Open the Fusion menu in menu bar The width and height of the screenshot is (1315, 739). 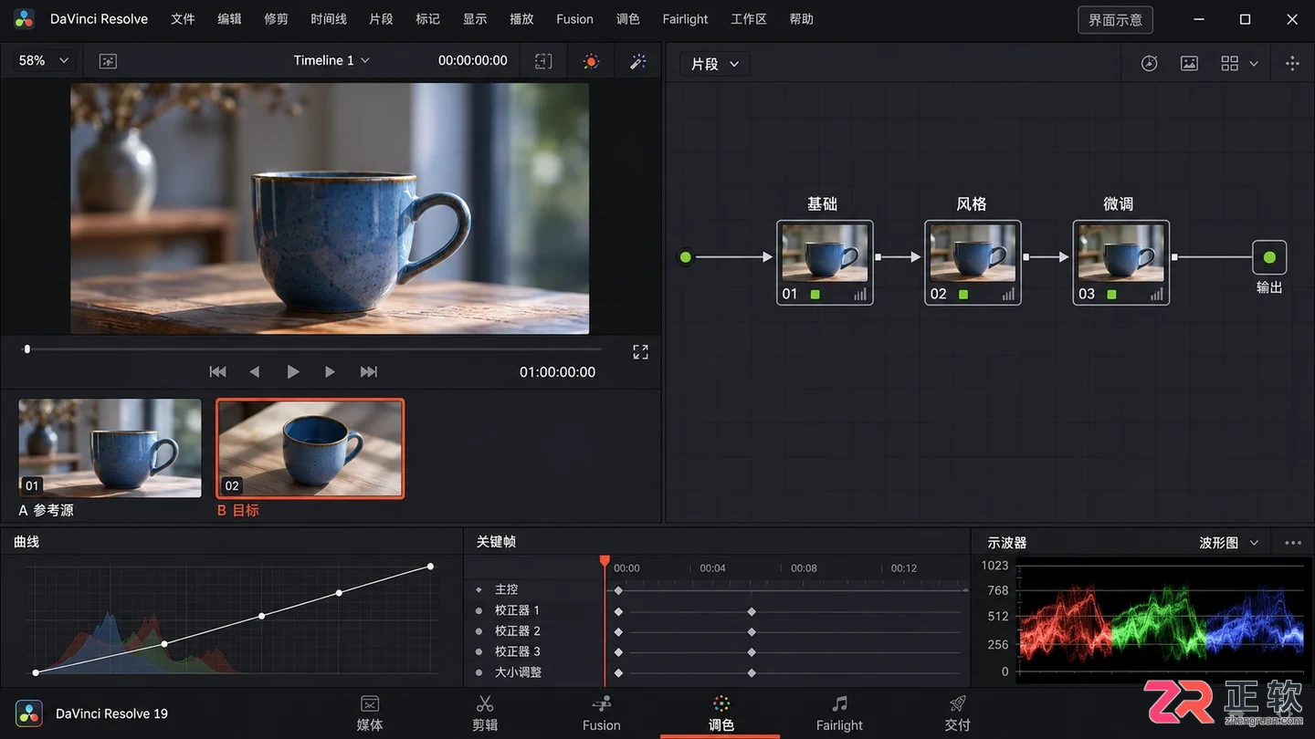click(x=574, y=19)
